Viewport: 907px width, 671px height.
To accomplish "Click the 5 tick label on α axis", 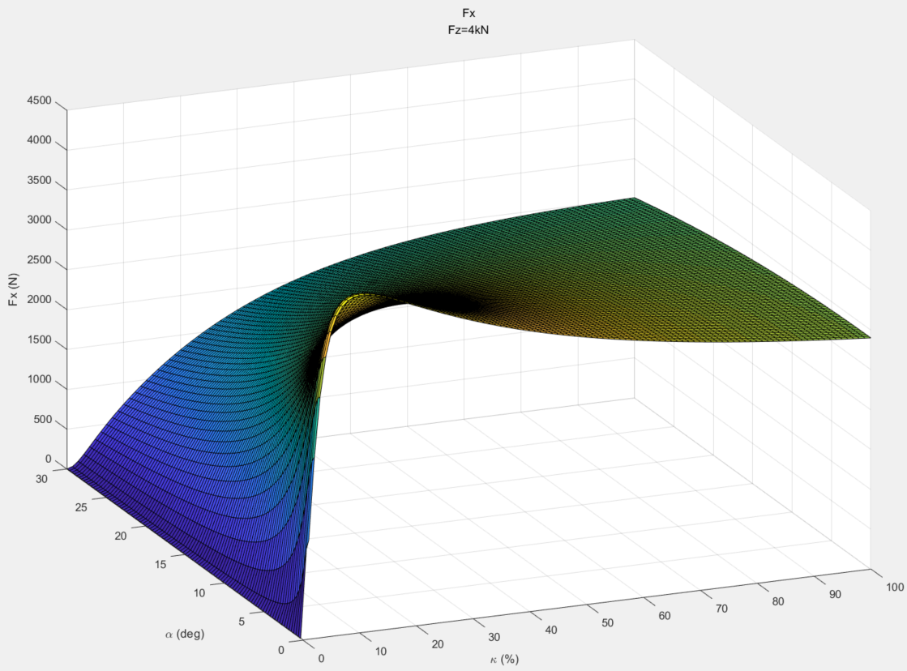I will [242, 622].
